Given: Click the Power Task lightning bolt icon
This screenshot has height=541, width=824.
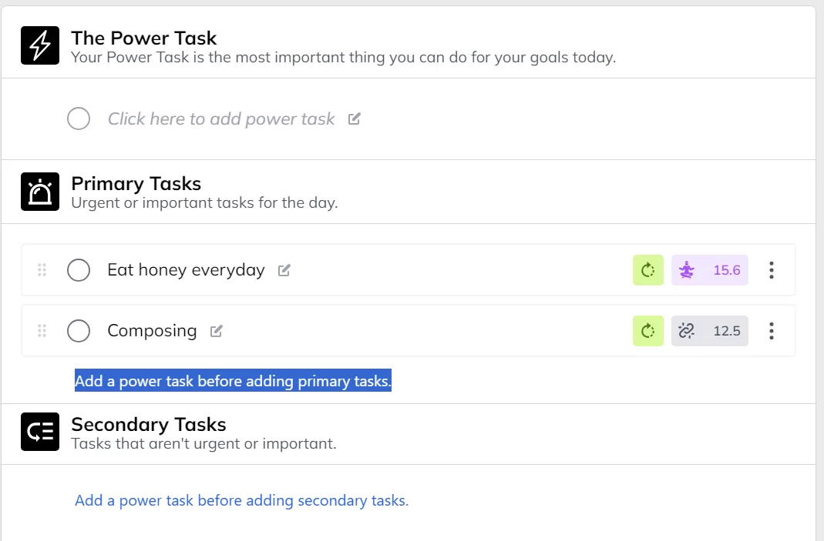Looking at the screenshot, I should click(40, 45).
